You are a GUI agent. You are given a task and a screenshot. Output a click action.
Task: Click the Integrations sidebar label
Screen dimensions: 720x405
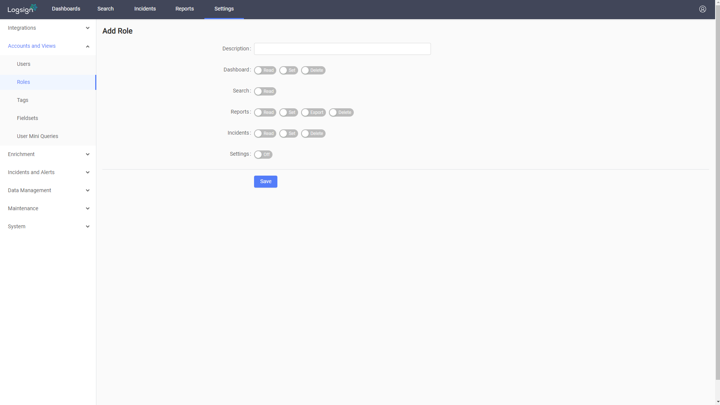(22, 28)
